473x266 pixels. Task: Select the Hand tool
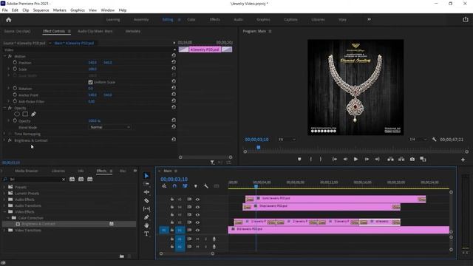pos(146,225)
